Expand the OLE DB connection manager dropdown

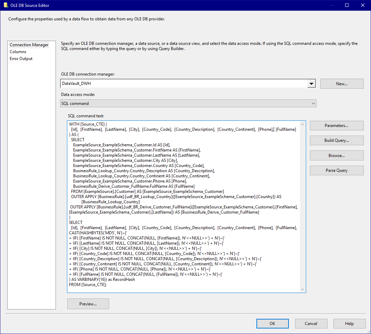point(311,83)
